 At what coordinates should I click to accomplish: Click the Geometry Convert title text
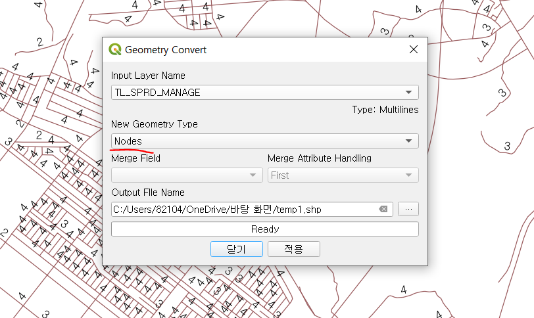click(166, 50)
